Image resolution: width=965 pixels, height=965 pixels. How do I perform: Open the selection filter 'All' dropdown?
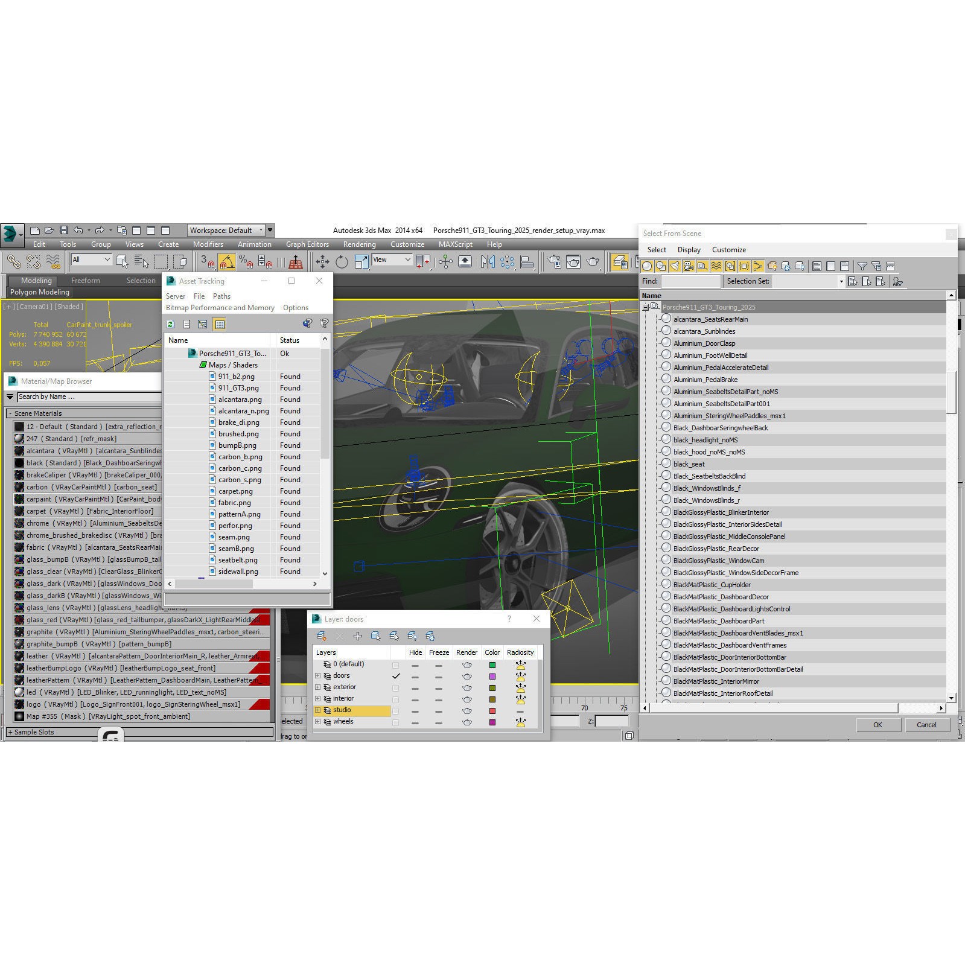point(91,260)
